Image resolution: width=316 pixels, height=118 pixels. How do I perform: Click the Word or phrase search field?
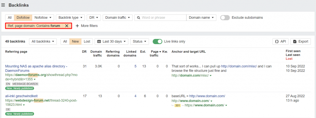pyautogui.click(x=160, y=17)
